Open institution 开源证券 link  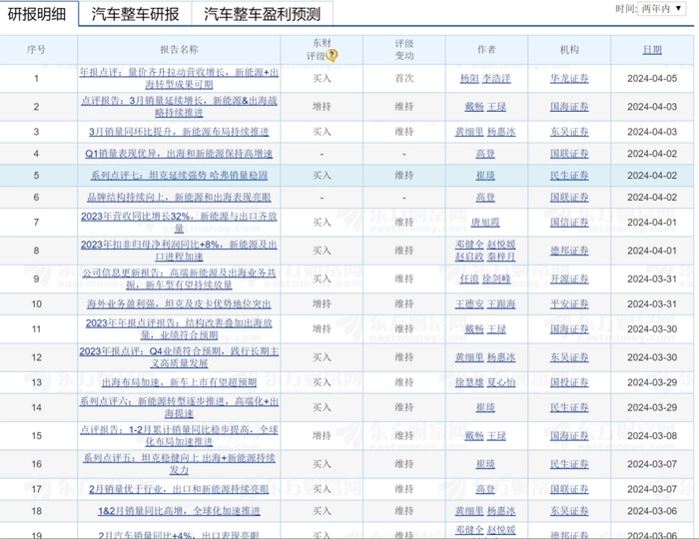click(x=569, y=278)
